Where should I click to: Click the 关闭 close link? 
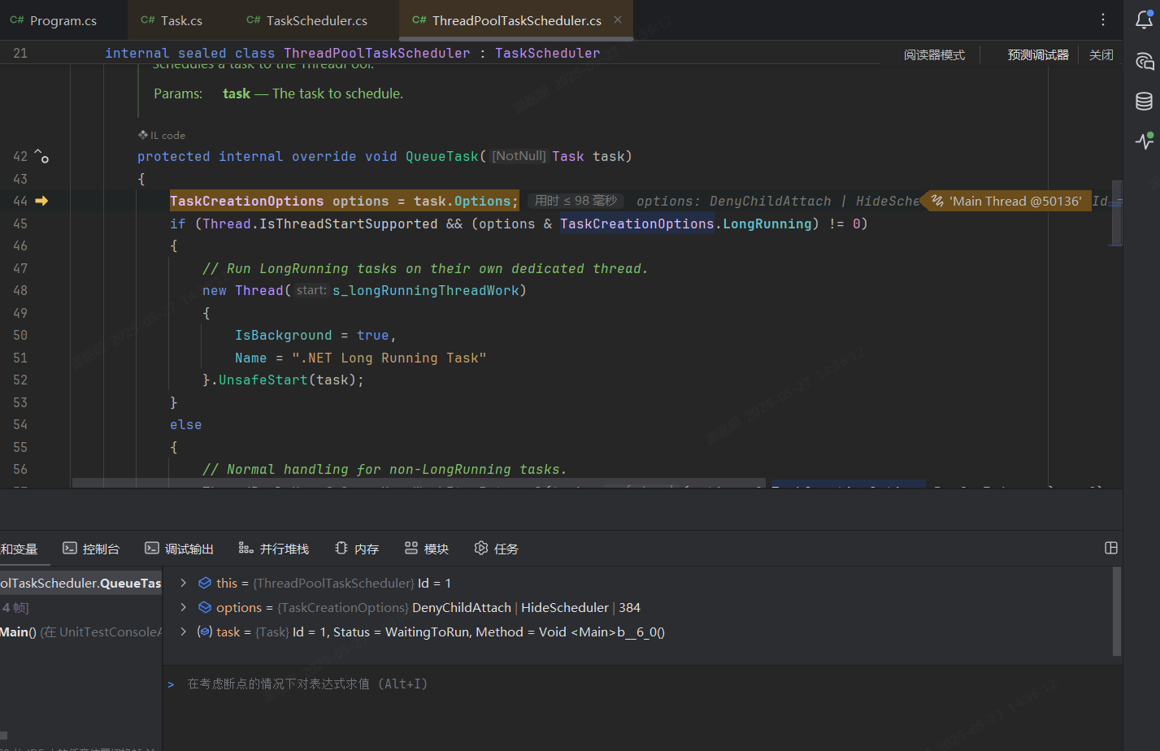[1101, 54]
